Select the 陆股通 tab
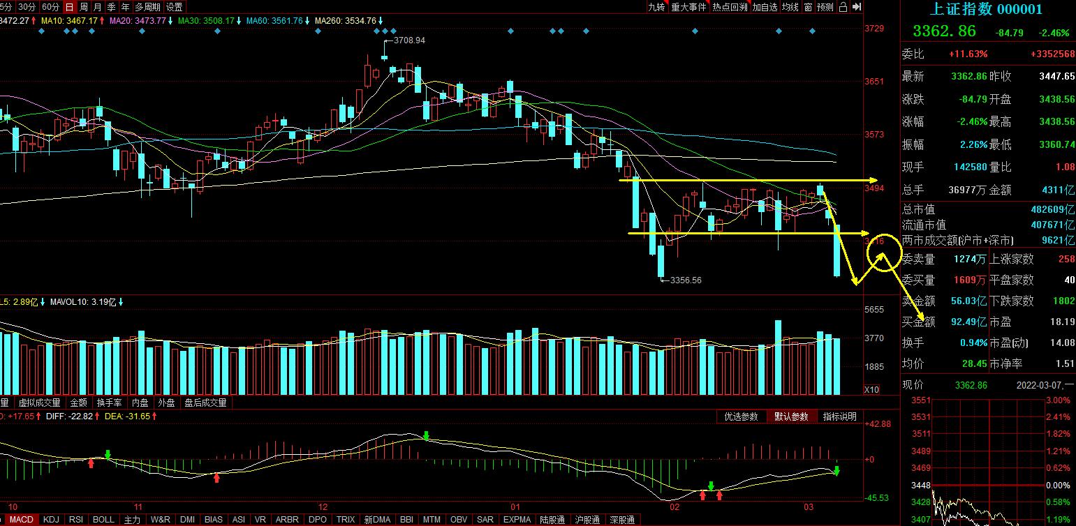The image size is (1076, 526). [553, 520]
